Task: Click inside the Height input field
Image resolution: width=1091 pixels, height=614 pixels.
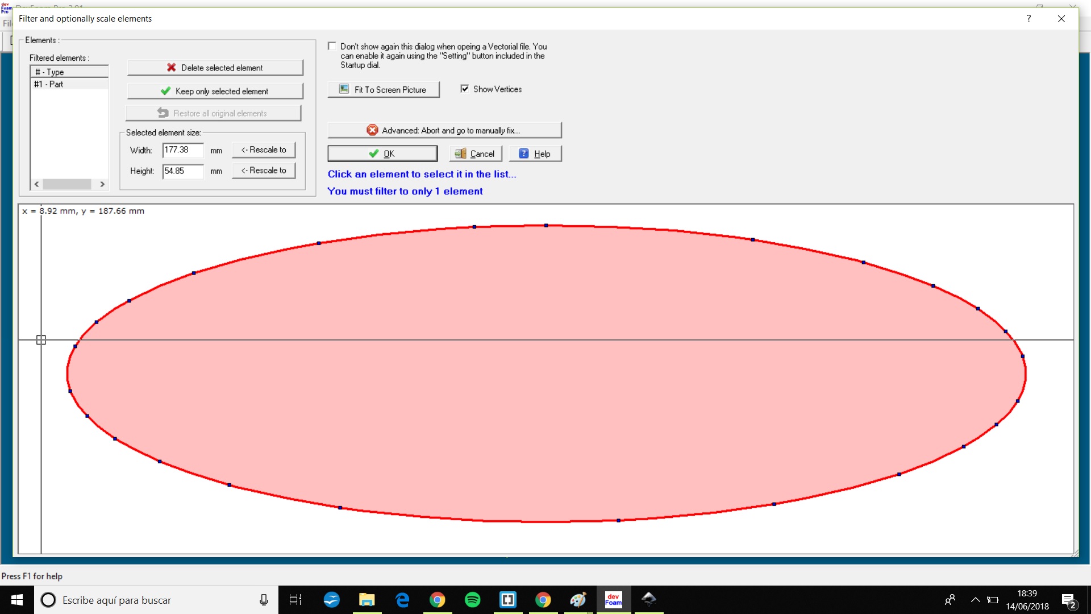Action: coord(182,171)
